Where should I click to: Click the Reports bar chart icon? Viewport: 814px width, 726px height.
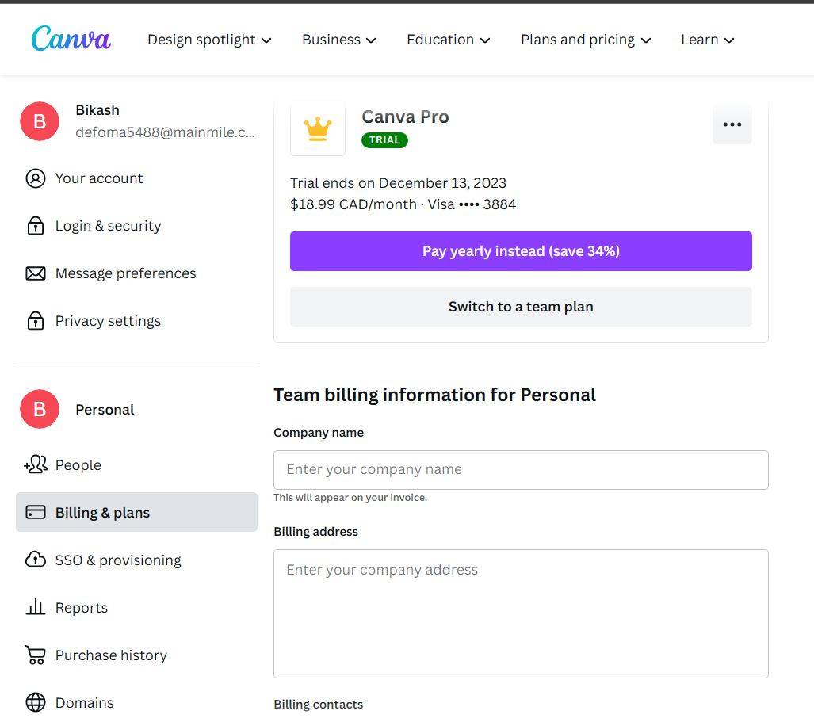[36, 608]
